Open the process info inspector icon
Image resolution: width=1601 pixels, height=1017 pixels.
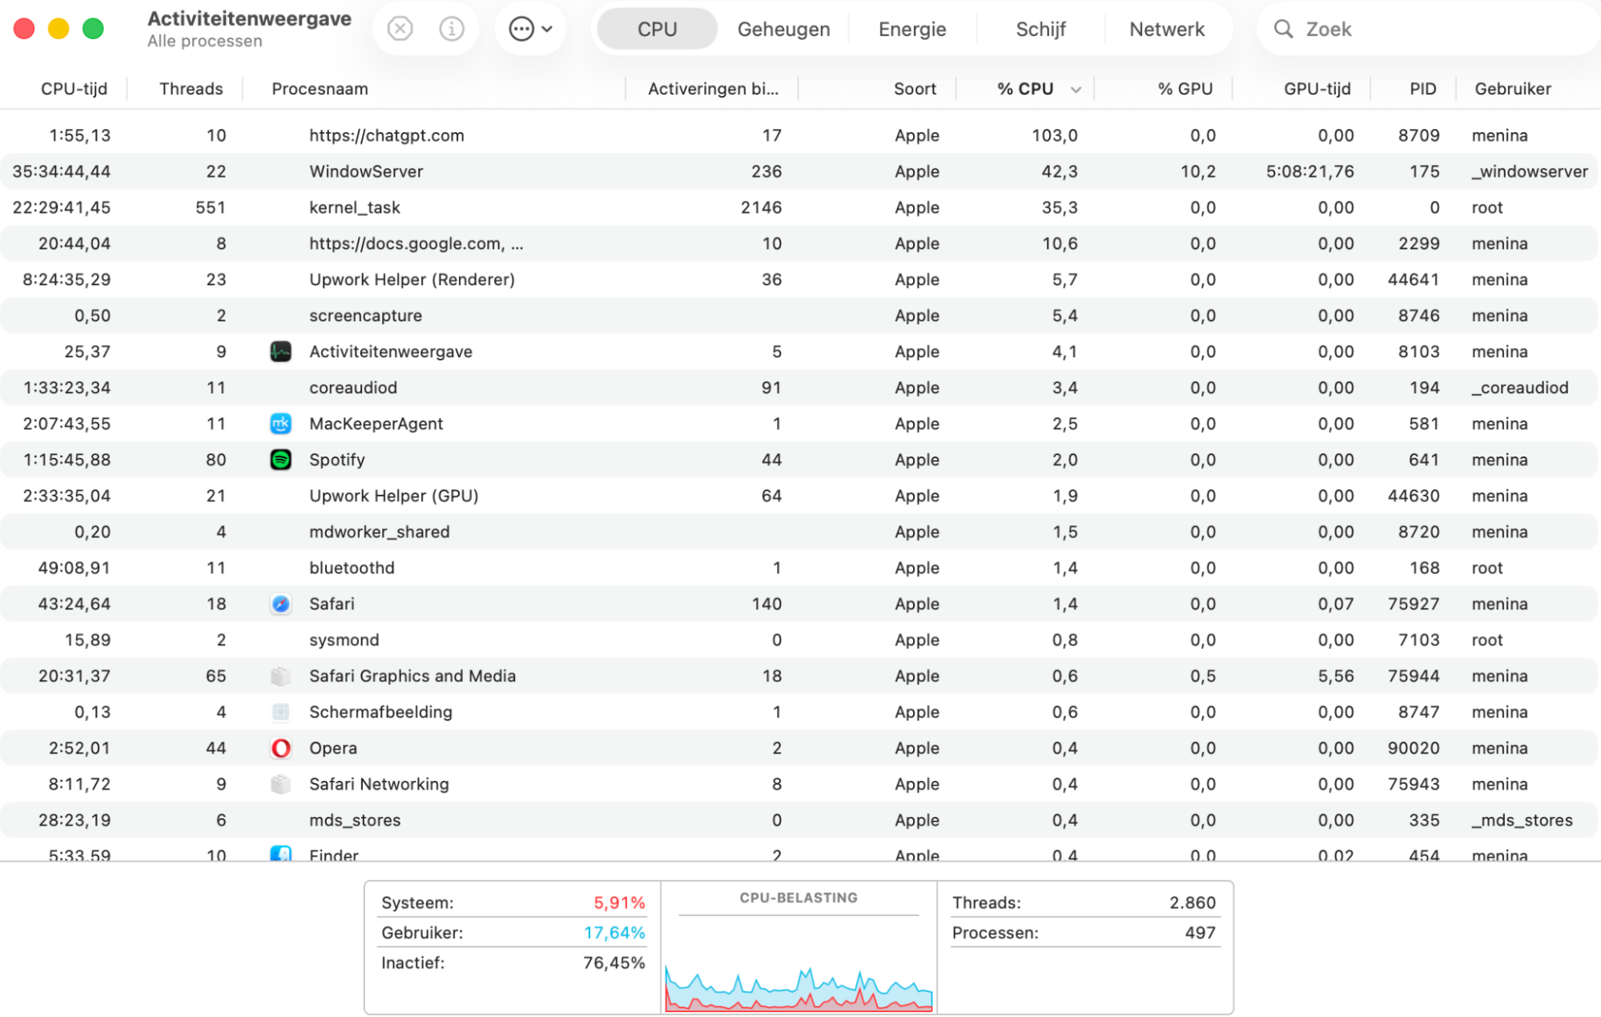(x=452, y=29)
